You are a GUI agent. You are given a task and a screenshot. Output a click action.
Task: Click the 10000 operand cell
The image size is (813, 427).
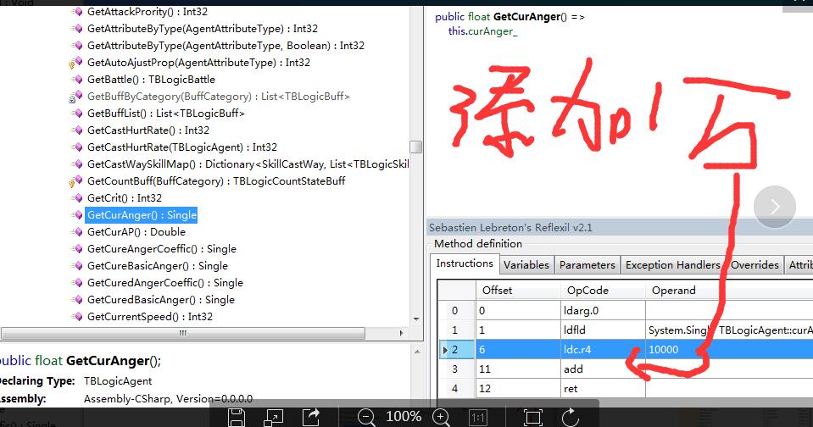[x=729, y=350]
